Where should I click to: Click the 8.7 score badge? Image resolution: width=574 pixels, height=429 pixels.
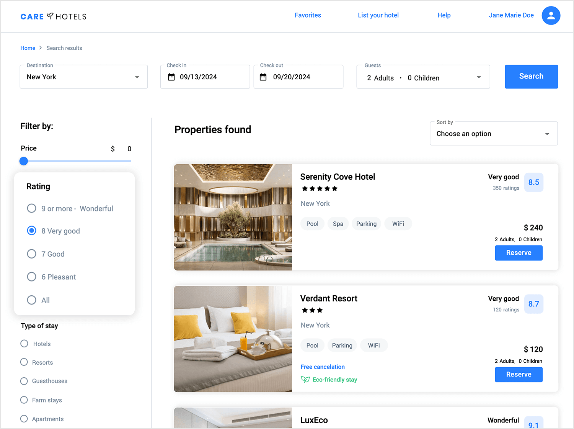coord(533,304)
